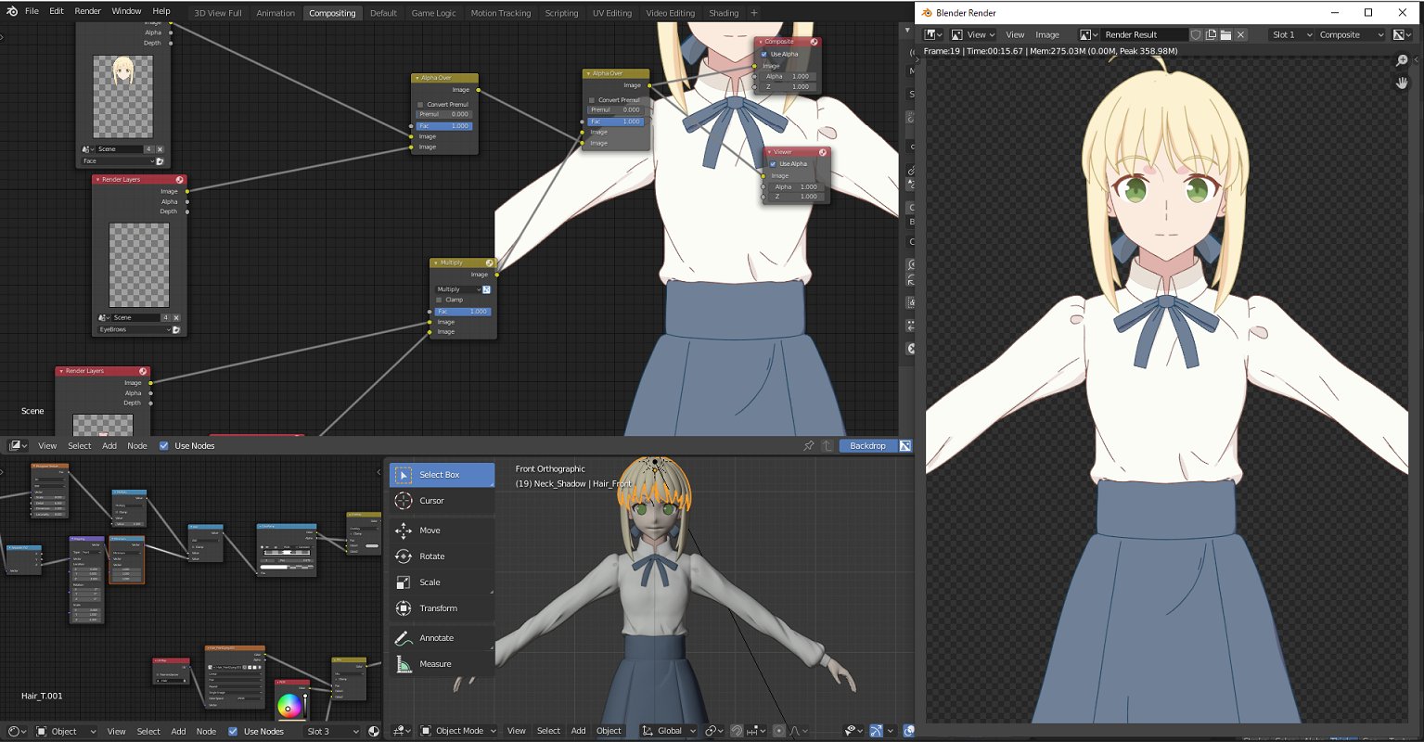Open the Add menu in the compositor header

(109, 446)
